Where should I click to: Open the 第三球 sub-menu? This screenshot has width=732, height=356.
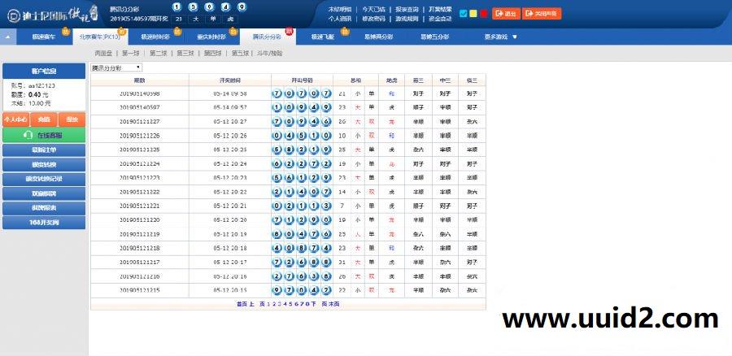click(185, 53)
